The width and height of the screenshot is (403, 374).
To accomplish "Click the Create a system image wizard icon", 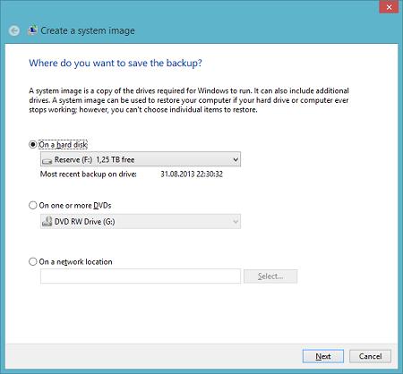I will coord(32,30).
